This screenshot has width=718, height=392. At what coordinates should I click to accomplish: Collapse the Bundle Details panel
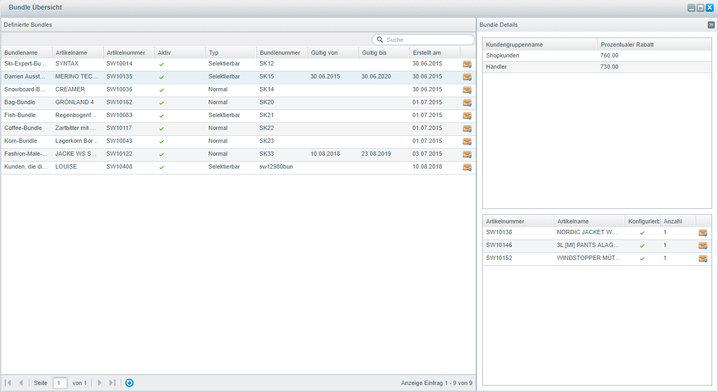click(x=711, y=25)
